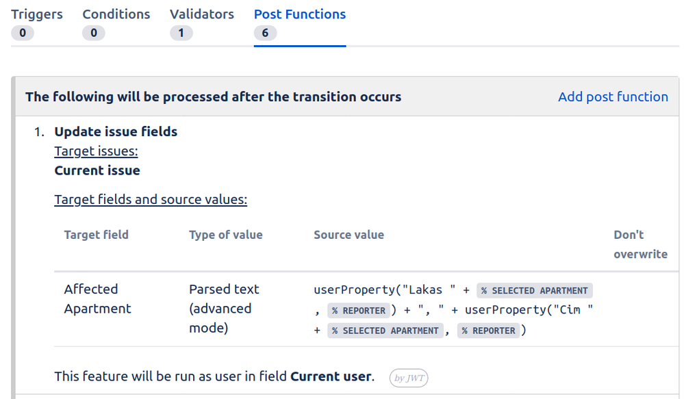
Task: Click the Conditions count badge showing 0
Action: click(x=93, y=33)
